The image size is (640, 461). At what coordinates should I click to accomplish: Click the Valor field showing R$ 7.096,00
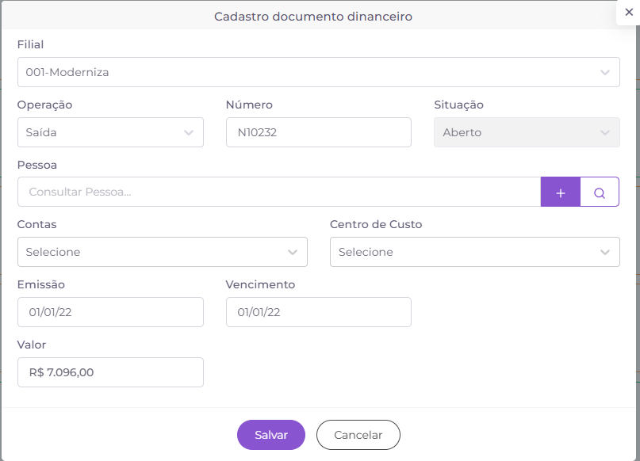(110, 372)
